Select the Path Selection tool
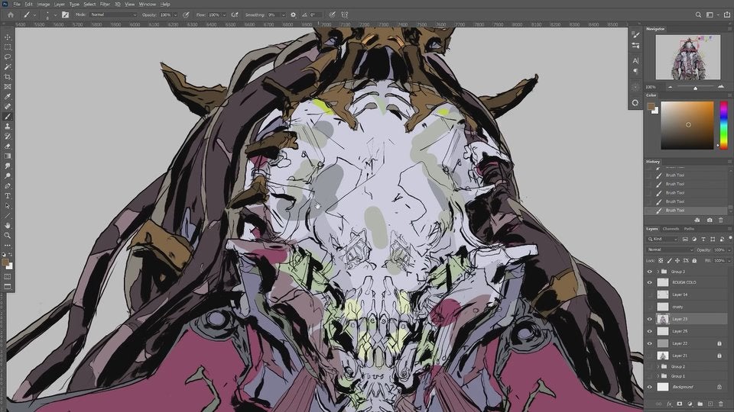 tap(8, 205)
